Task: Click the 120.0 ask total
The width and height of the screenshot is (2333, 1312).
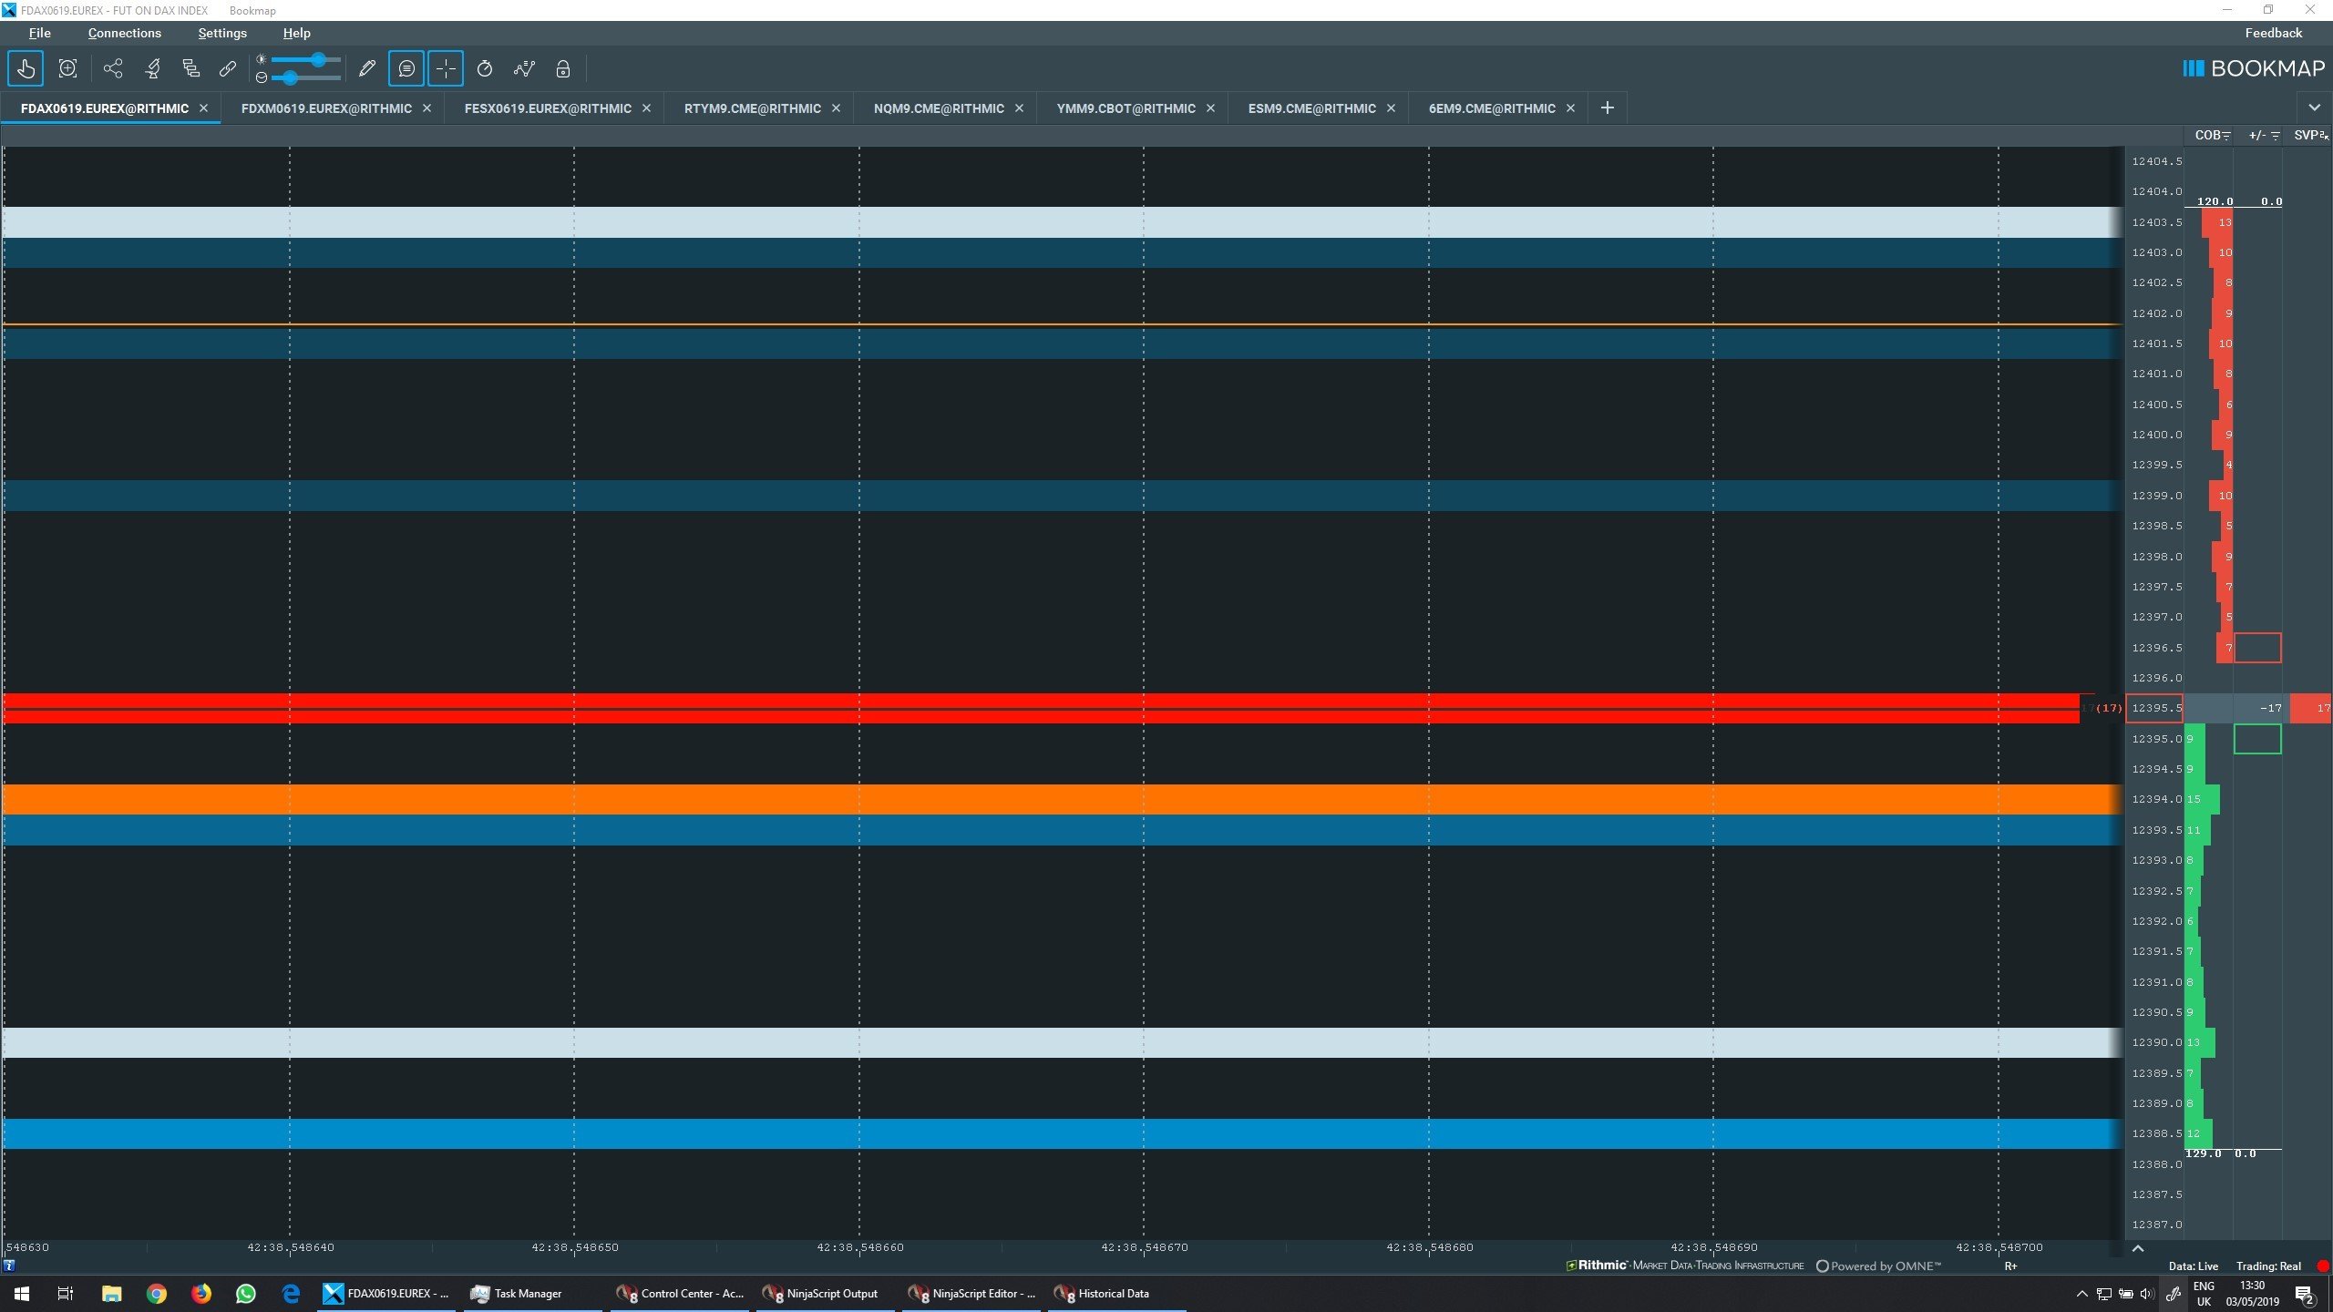Action: (x=2215, y=201)
